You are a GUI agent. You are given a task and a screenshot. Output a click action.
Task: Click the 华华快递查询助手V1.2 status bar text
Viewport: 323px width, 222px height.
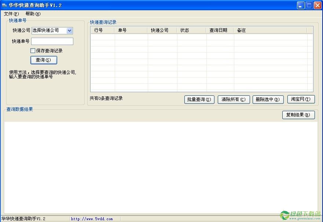pyautogui.click(x=23, y=219)
